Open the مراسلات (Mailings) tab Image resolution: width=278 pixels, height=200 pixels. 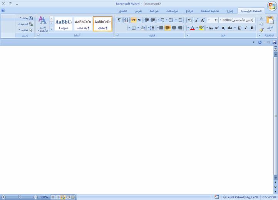172,11
